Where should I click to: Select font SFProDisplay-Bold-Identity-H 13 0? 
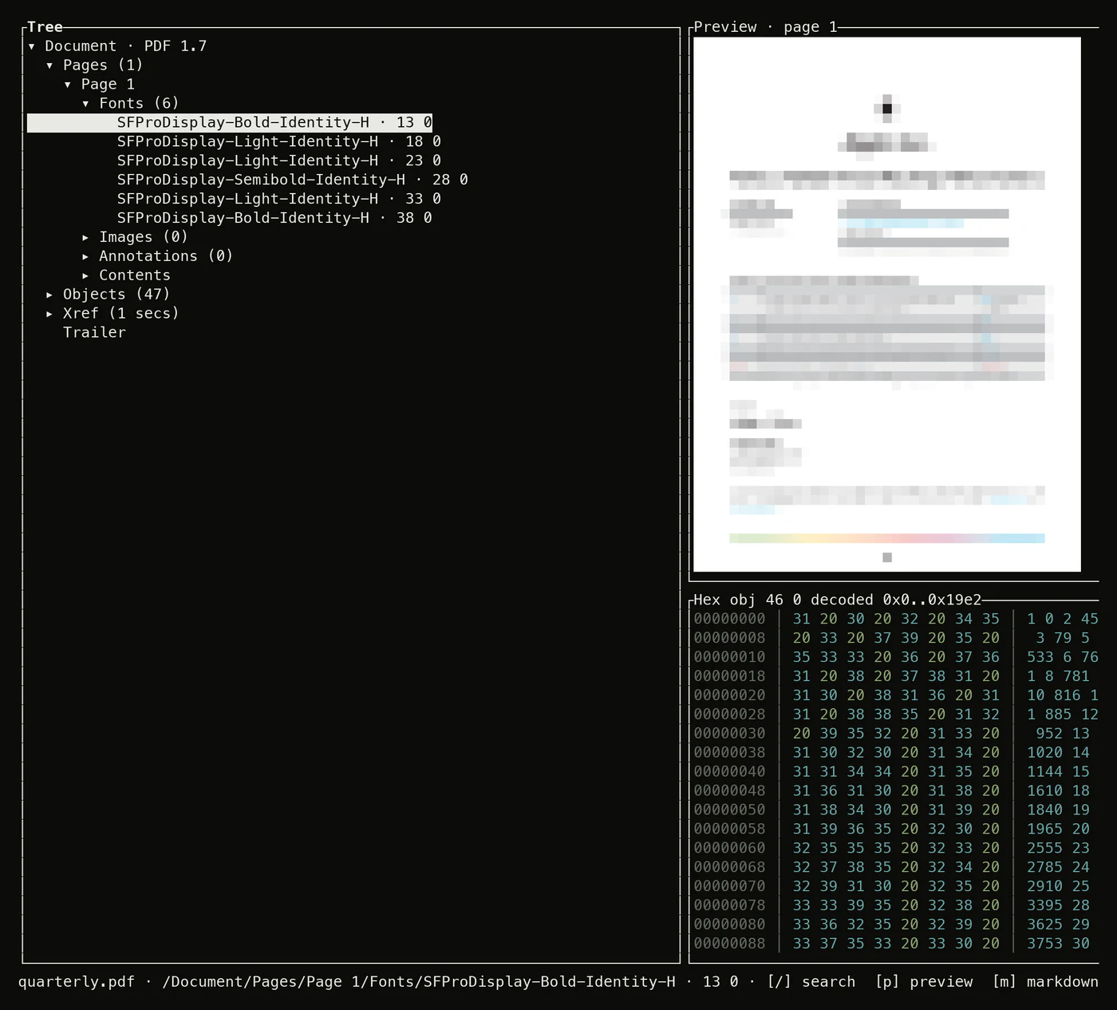pos(230,122)
